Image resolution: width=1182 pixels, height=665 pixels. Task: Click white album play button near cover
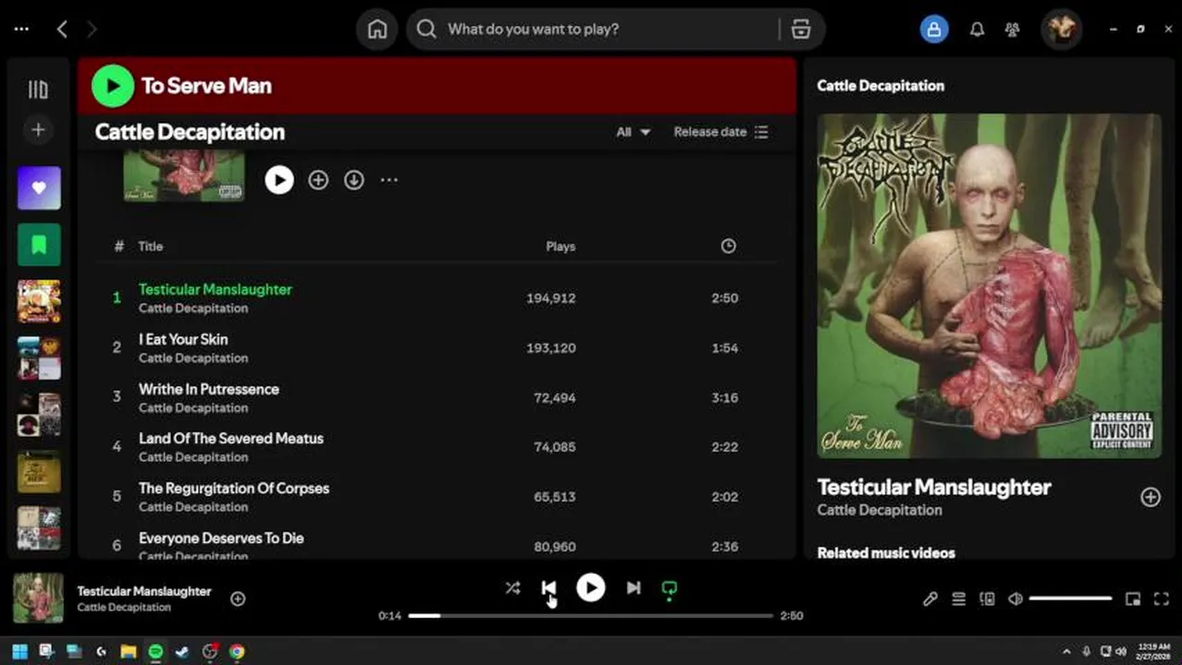pos(279,180)
